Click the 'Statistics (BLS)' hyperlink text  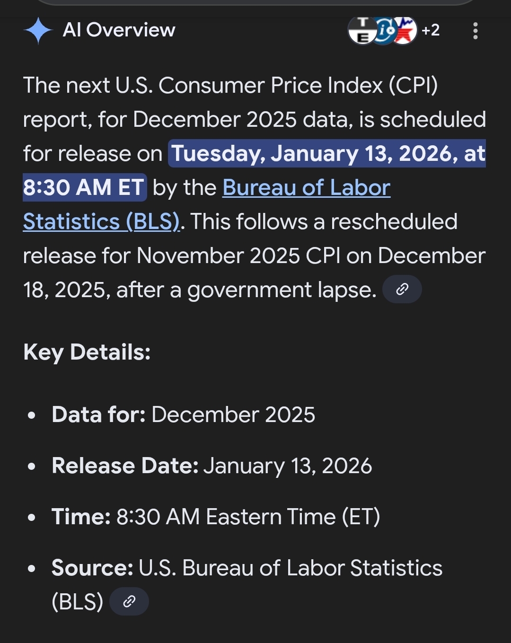click(x=101, y=222)
